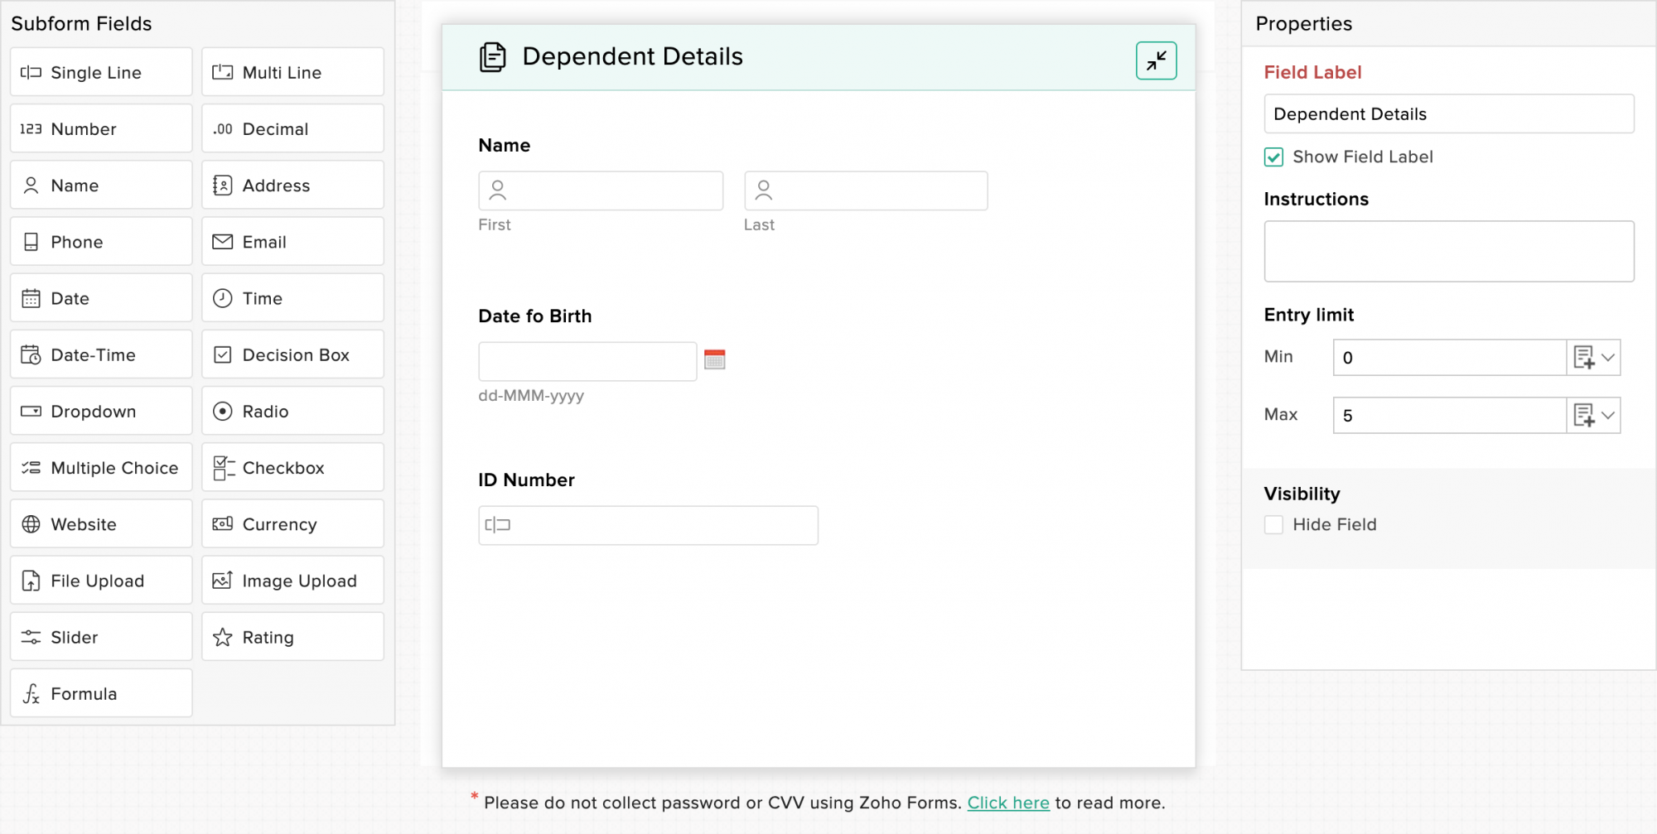
Task: Add a Slider field
Action: 101,637
